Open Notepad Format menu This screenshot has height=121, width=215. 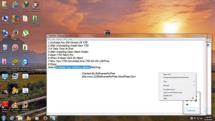pyautogui.click(x=59, y=39)
